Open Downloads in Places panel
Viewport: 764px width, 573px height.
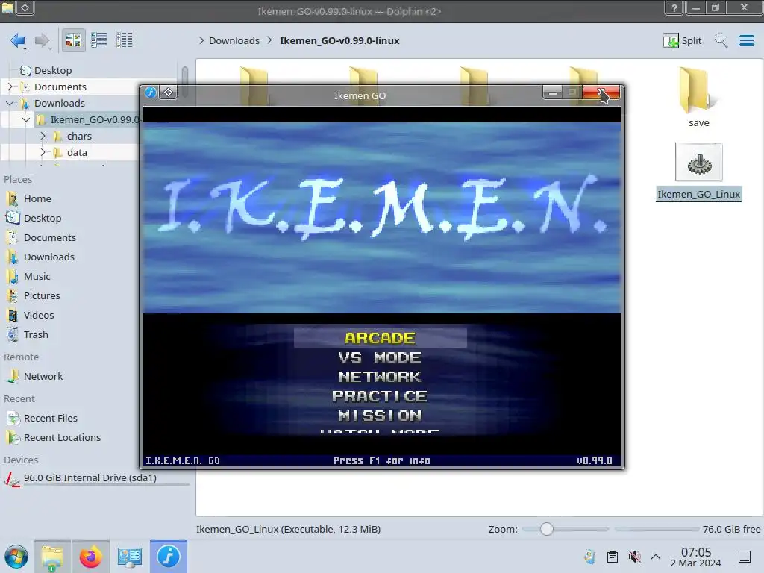pyautogui.click(x=48, y=257)
